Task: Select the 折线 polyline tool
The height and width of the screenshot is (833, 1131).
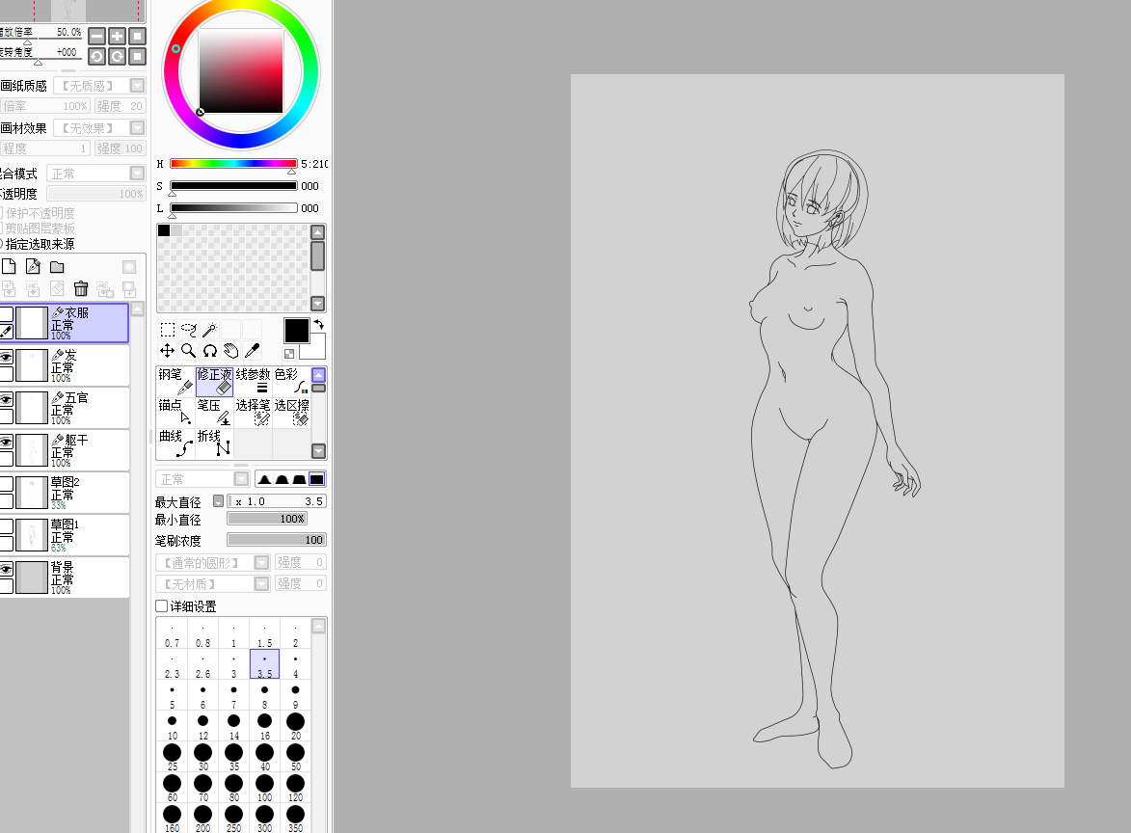Action: point(214,443)
